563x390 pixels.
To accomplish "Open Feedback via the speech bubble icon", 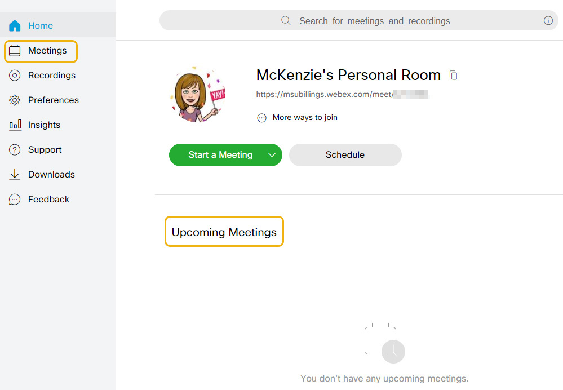I will [14, 199].
